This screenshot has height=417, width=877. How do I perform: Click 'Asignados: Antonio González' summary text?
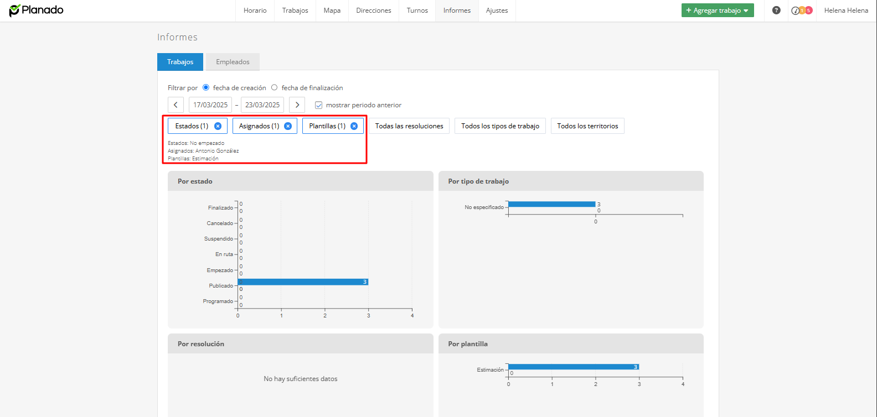(x=203, y=151)
